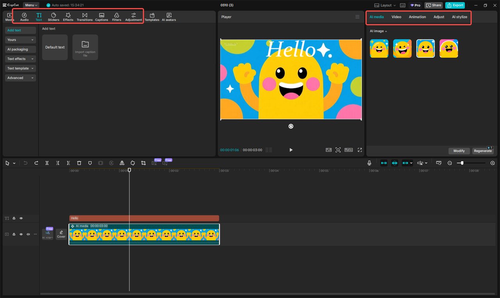Open the AI stylize tab

tap(459, 17)
